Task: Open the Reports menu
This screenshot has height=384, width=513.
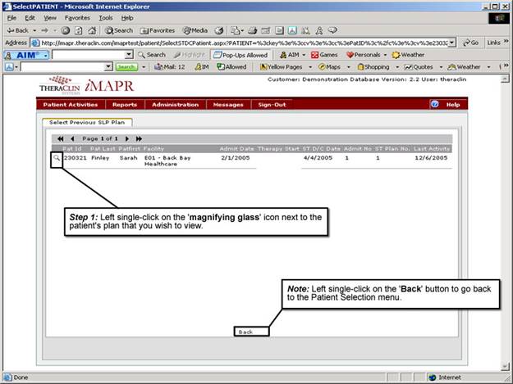Action: pos(125,105)
